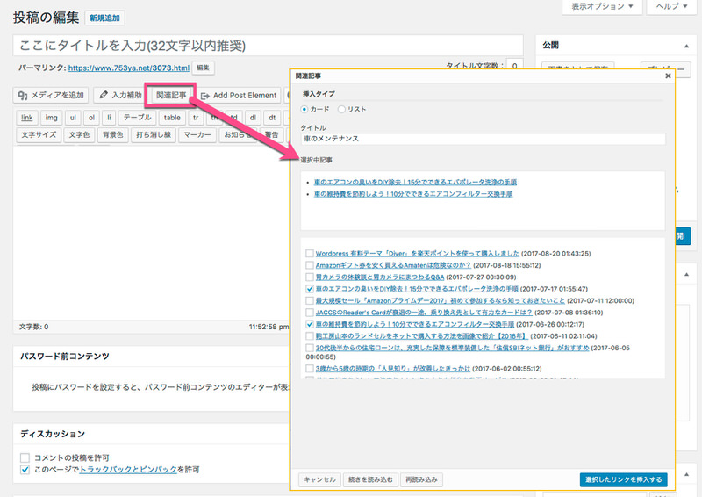Click 選択したリンクを挿入する button
702x497 pixels.
click(x=624, y=479)
